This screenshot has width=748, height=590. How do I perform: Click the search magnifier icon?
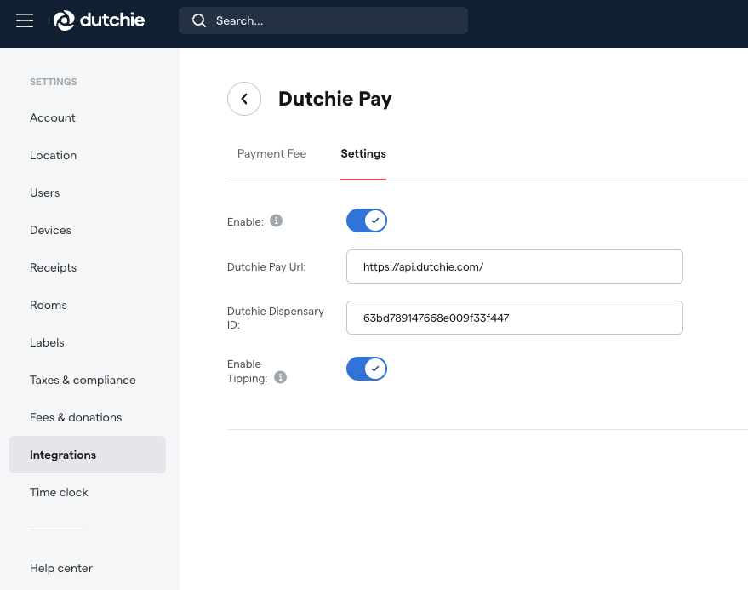199,20
